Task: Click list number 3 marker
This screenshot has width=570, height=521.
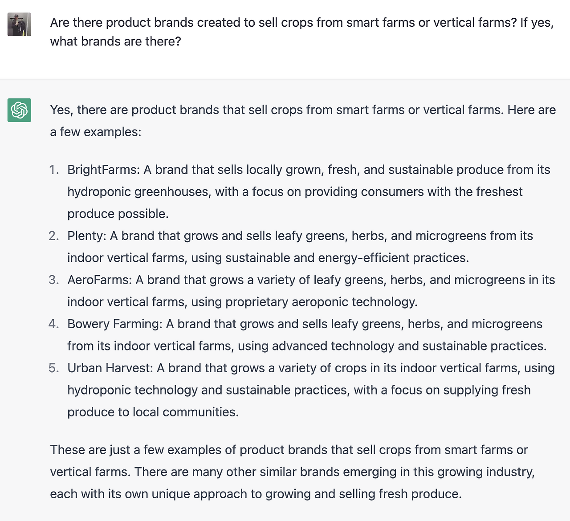Action: 54,280
